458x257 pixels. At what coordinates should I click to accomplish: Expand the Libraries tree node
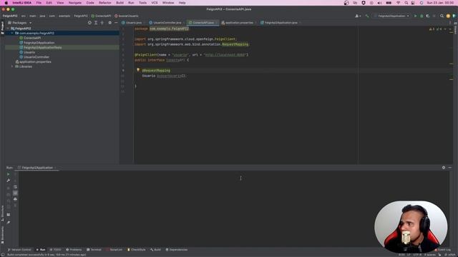tap(12, 66)
